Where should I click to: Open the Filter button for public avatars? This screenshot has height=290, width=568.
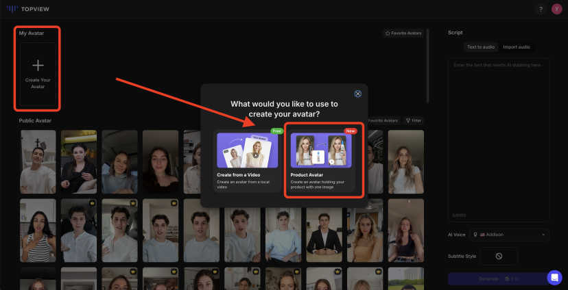(414, 120)
